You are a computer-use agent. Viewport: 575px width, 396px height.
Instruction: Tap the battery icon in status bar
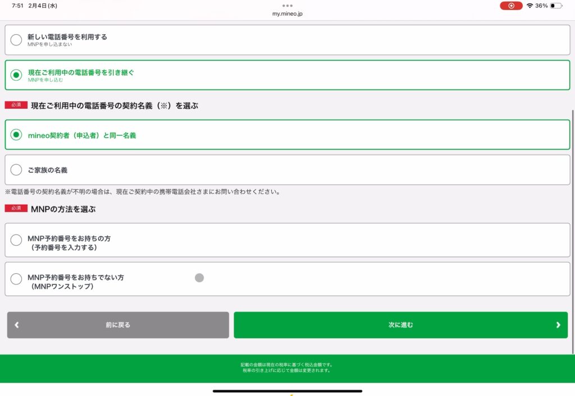556,6
